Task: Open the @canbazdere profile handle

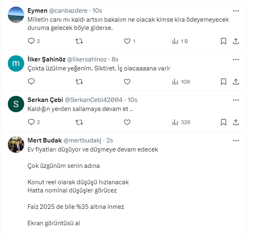Action: [x=67, y=10]
